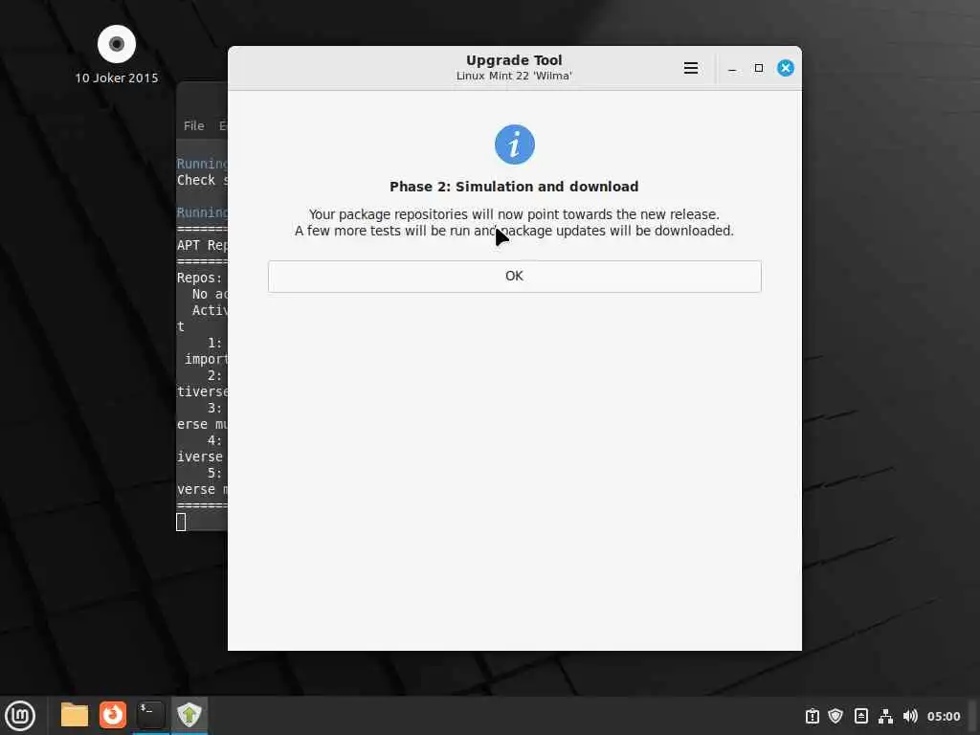980x735 pixels.
Task: Minimize the Upgrade Tool window
Action: [732, 68]
